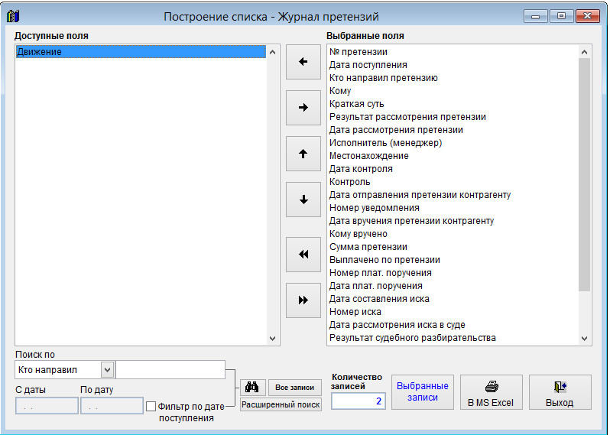The height and width of the screenshot is (435, 610).
Task: Export list with В MS Excel button
Action: (x=491, y=392)
